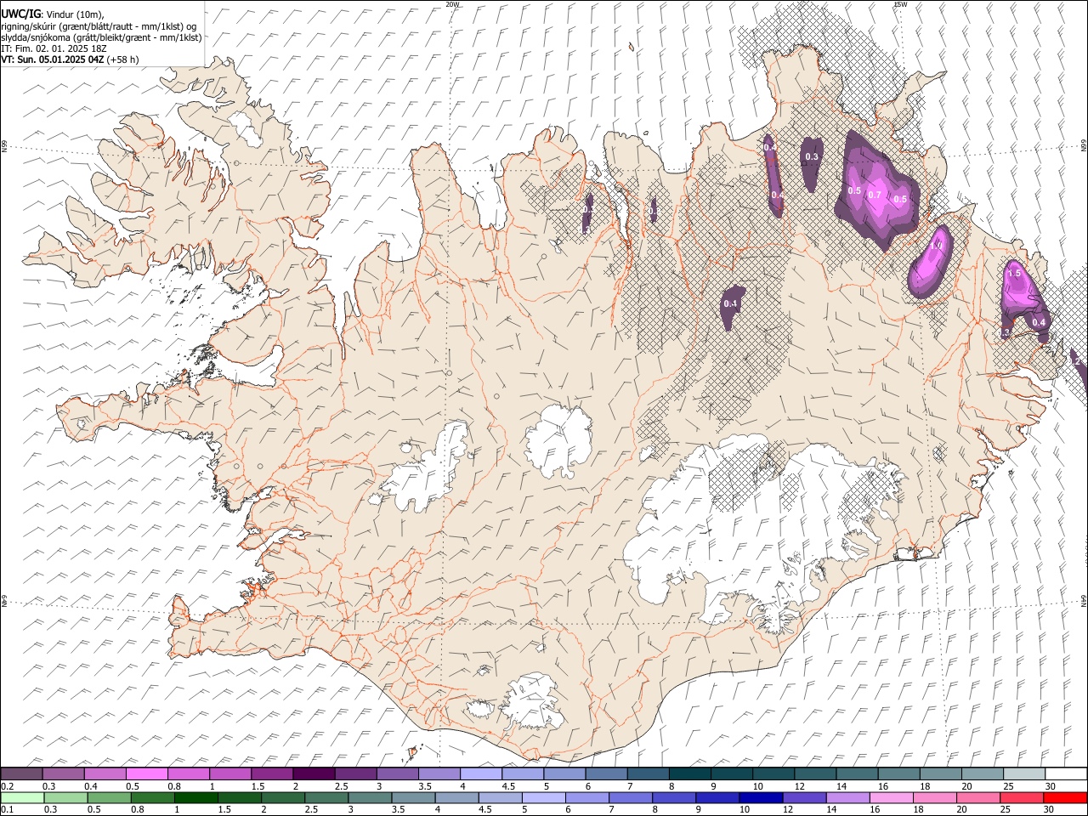Pick the 1.5 purple swatch in upper legend row
1088x816 pixels.
click(272, 773)
